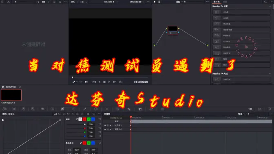
Task: Open the Power Window palette icon
Action: (96, 109)
